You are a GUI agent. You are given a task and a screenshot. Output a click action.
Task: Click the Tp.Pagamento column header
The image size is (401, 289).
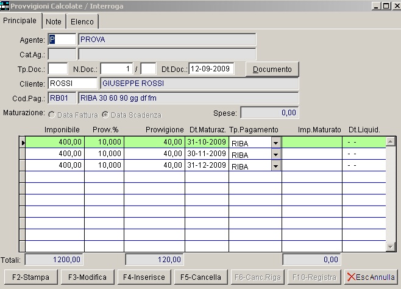(254, 130)
